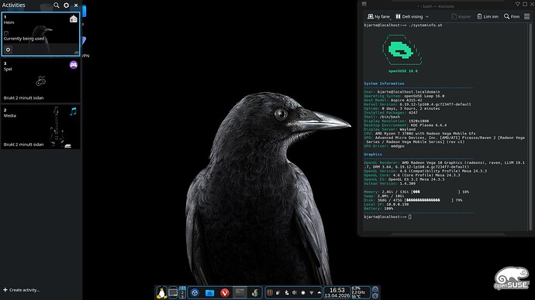Open the Tux penguin application launcher
The height and width of the screenshot is (300, 535).
[161, 292]
